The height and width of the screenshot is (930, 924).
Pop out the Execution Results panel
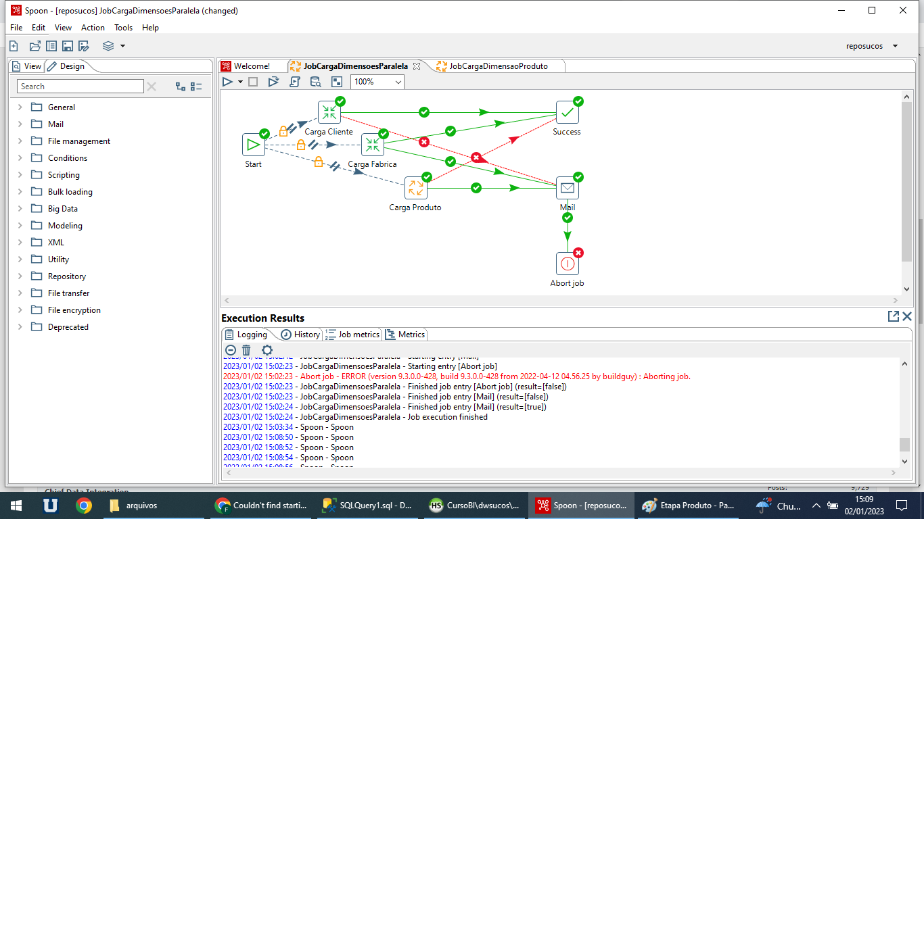[x=894, y=316]
